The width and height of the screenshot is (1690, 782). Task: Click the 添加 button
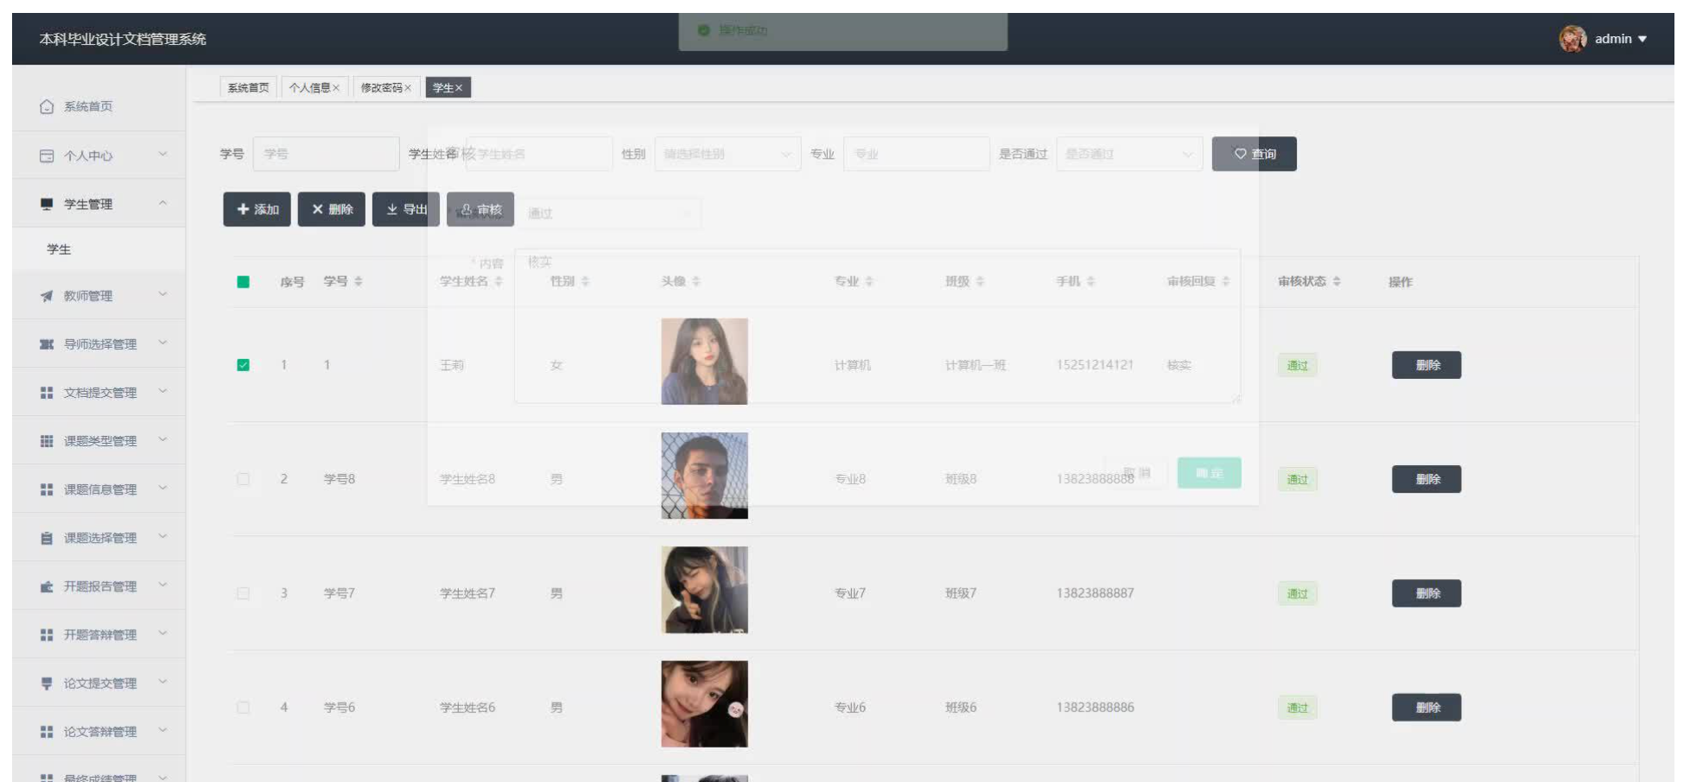(257, 210)
